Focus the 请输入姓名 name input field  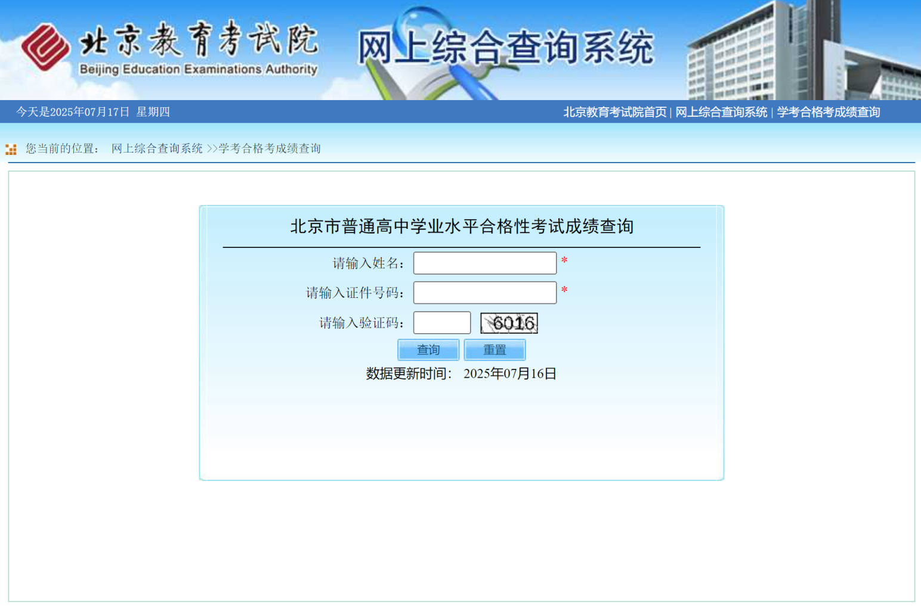(x=484, y=263)
